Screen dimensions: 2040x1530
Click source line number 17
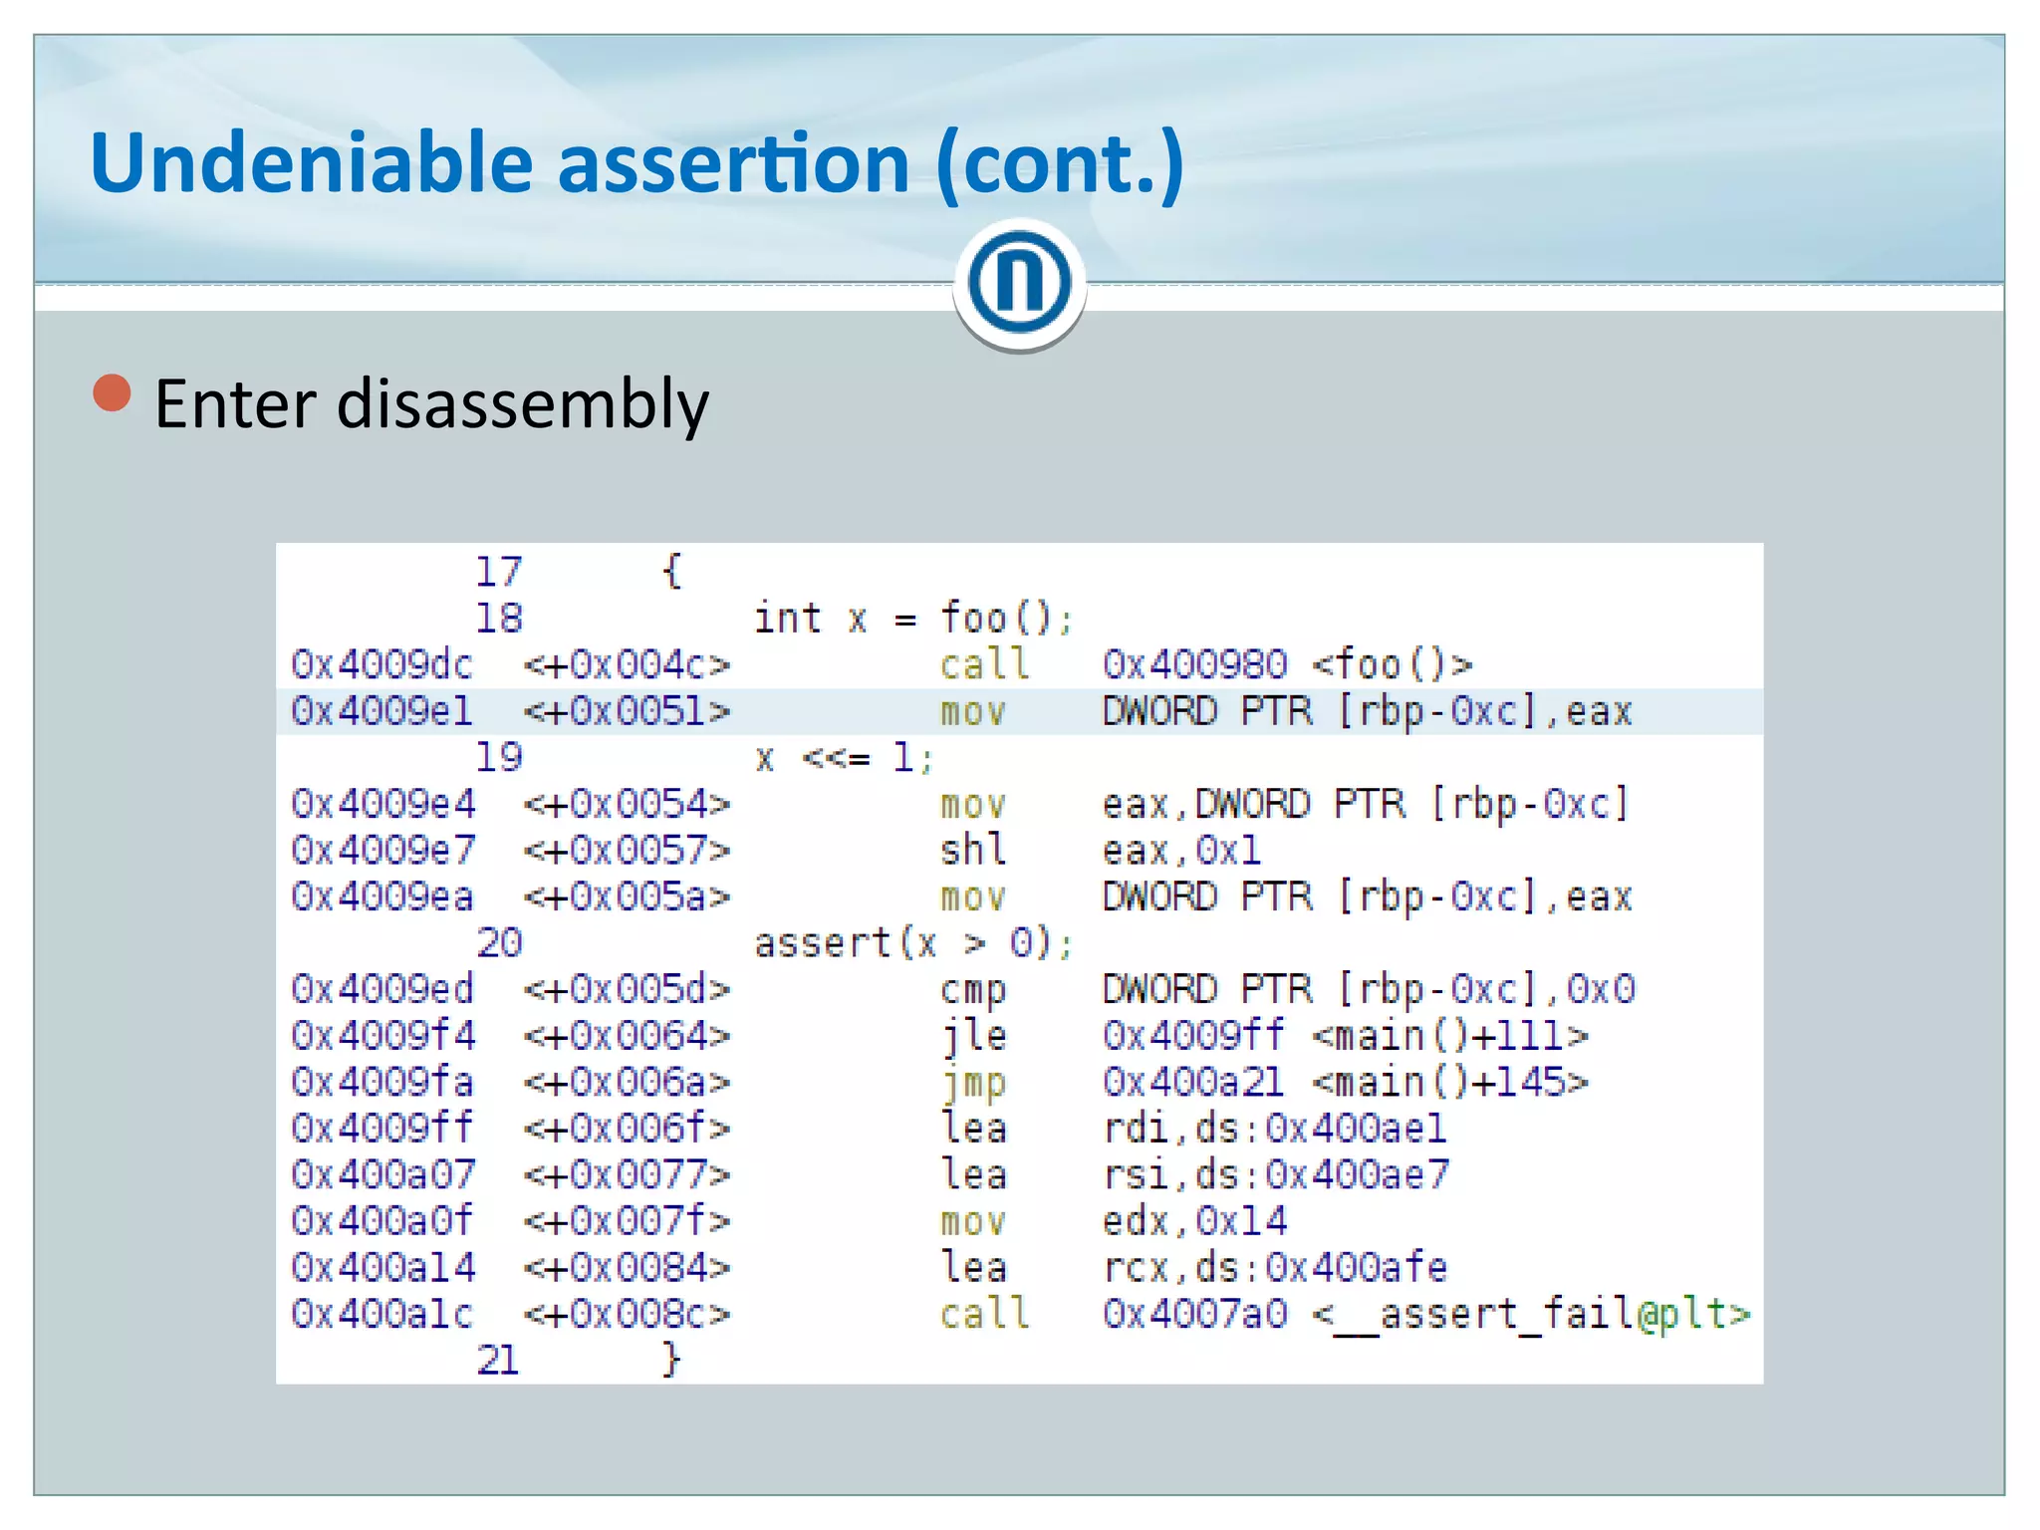click(x=498, y=572)
